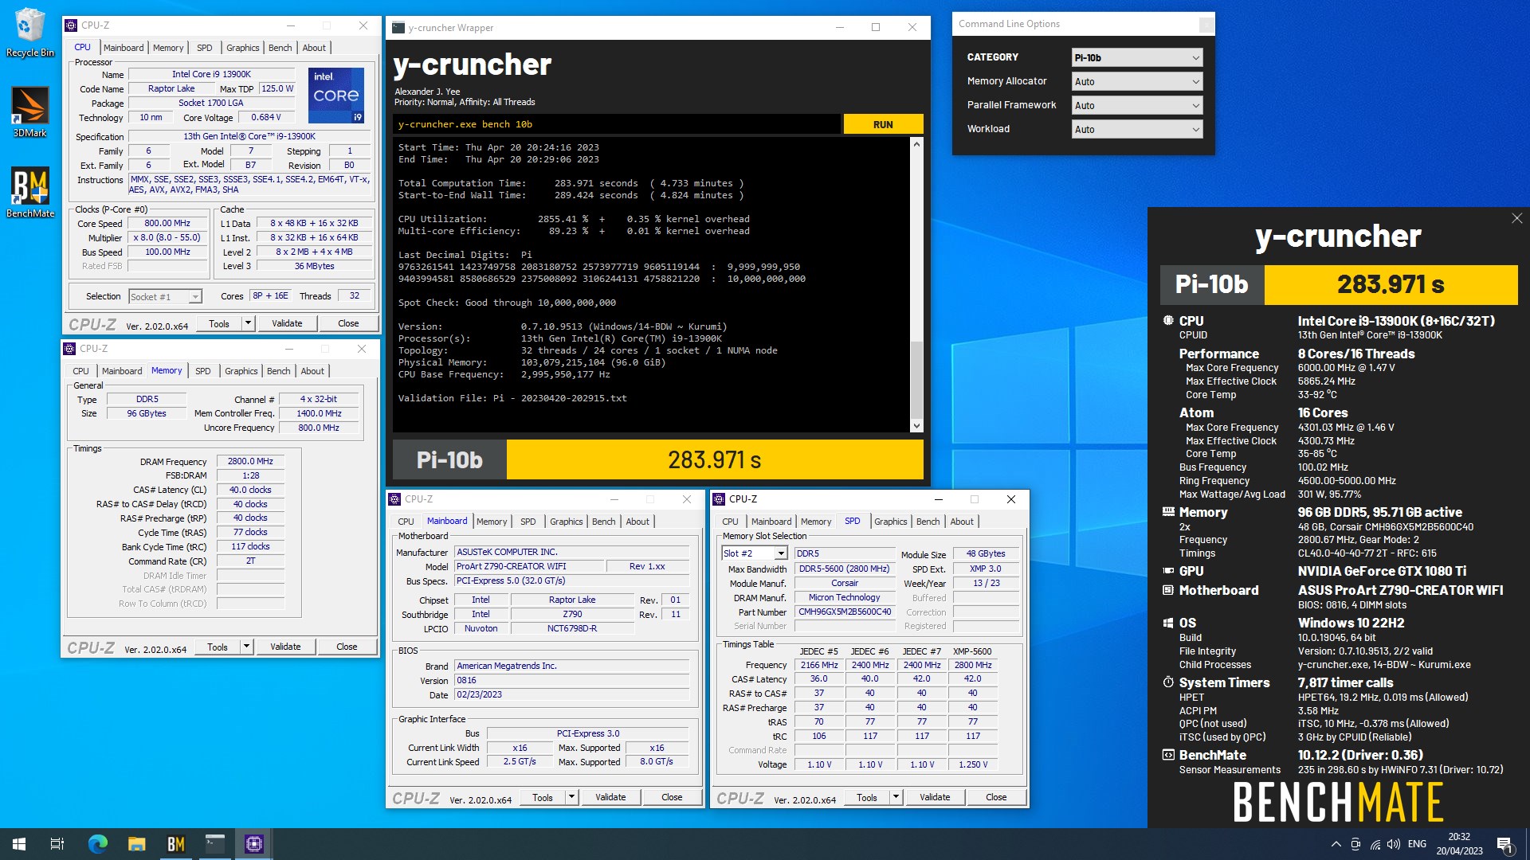1530x860 pixels.
Task: Open File Explorer from the taskbar
Action: tap(136, 844)
